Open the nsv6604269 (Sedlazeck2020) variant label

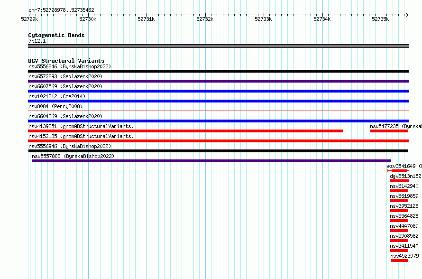coord(65,116)
